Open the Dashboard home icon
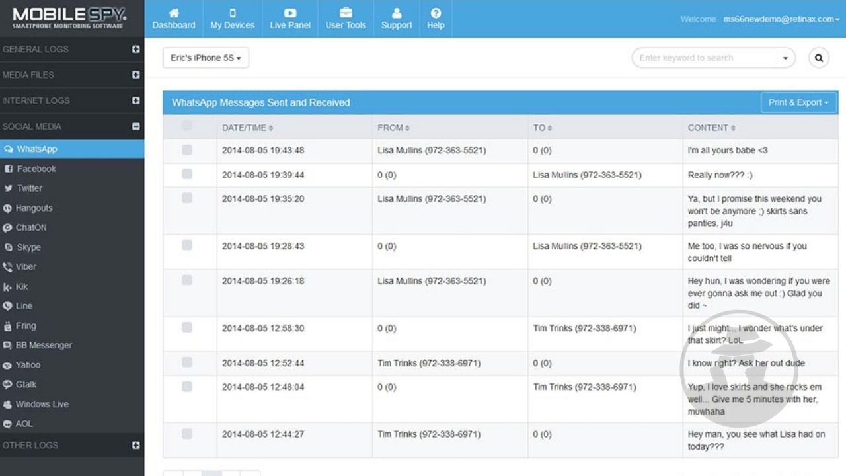846x476 pixels. 174,13
